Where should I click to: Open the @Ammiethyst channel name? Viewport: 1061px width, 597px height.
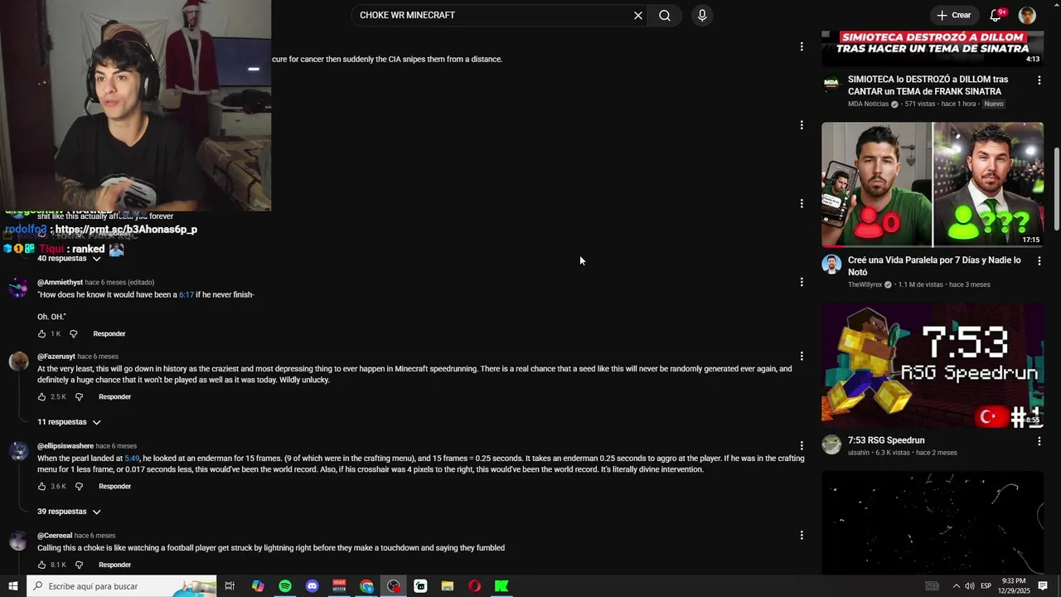point(60,283)
